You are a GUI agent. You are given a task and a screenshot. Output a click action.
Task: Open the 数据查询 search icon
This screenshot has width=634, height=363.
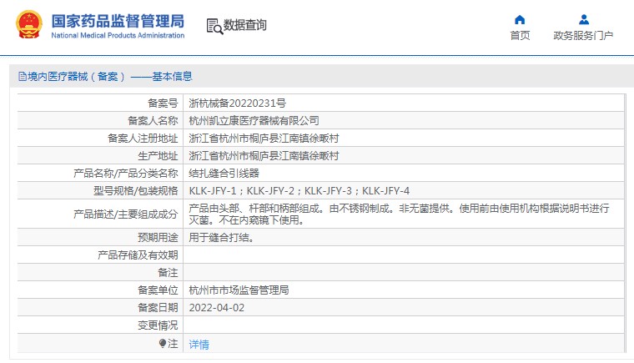214,27
